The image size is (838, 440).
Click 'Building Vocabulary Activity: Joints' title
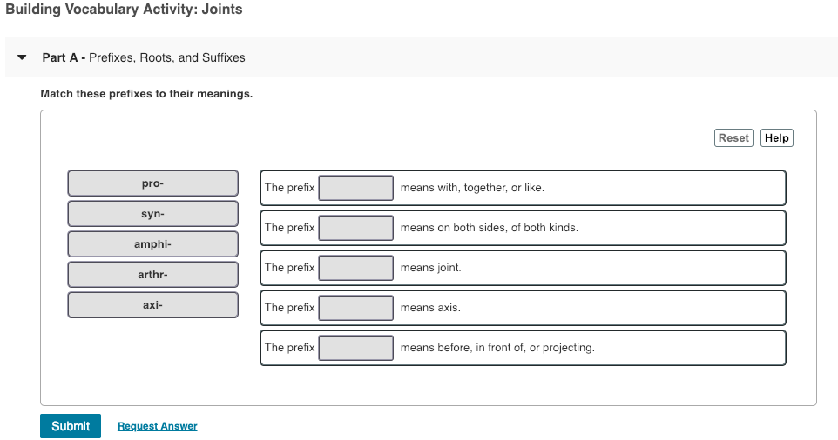click(x=124, y=10)
